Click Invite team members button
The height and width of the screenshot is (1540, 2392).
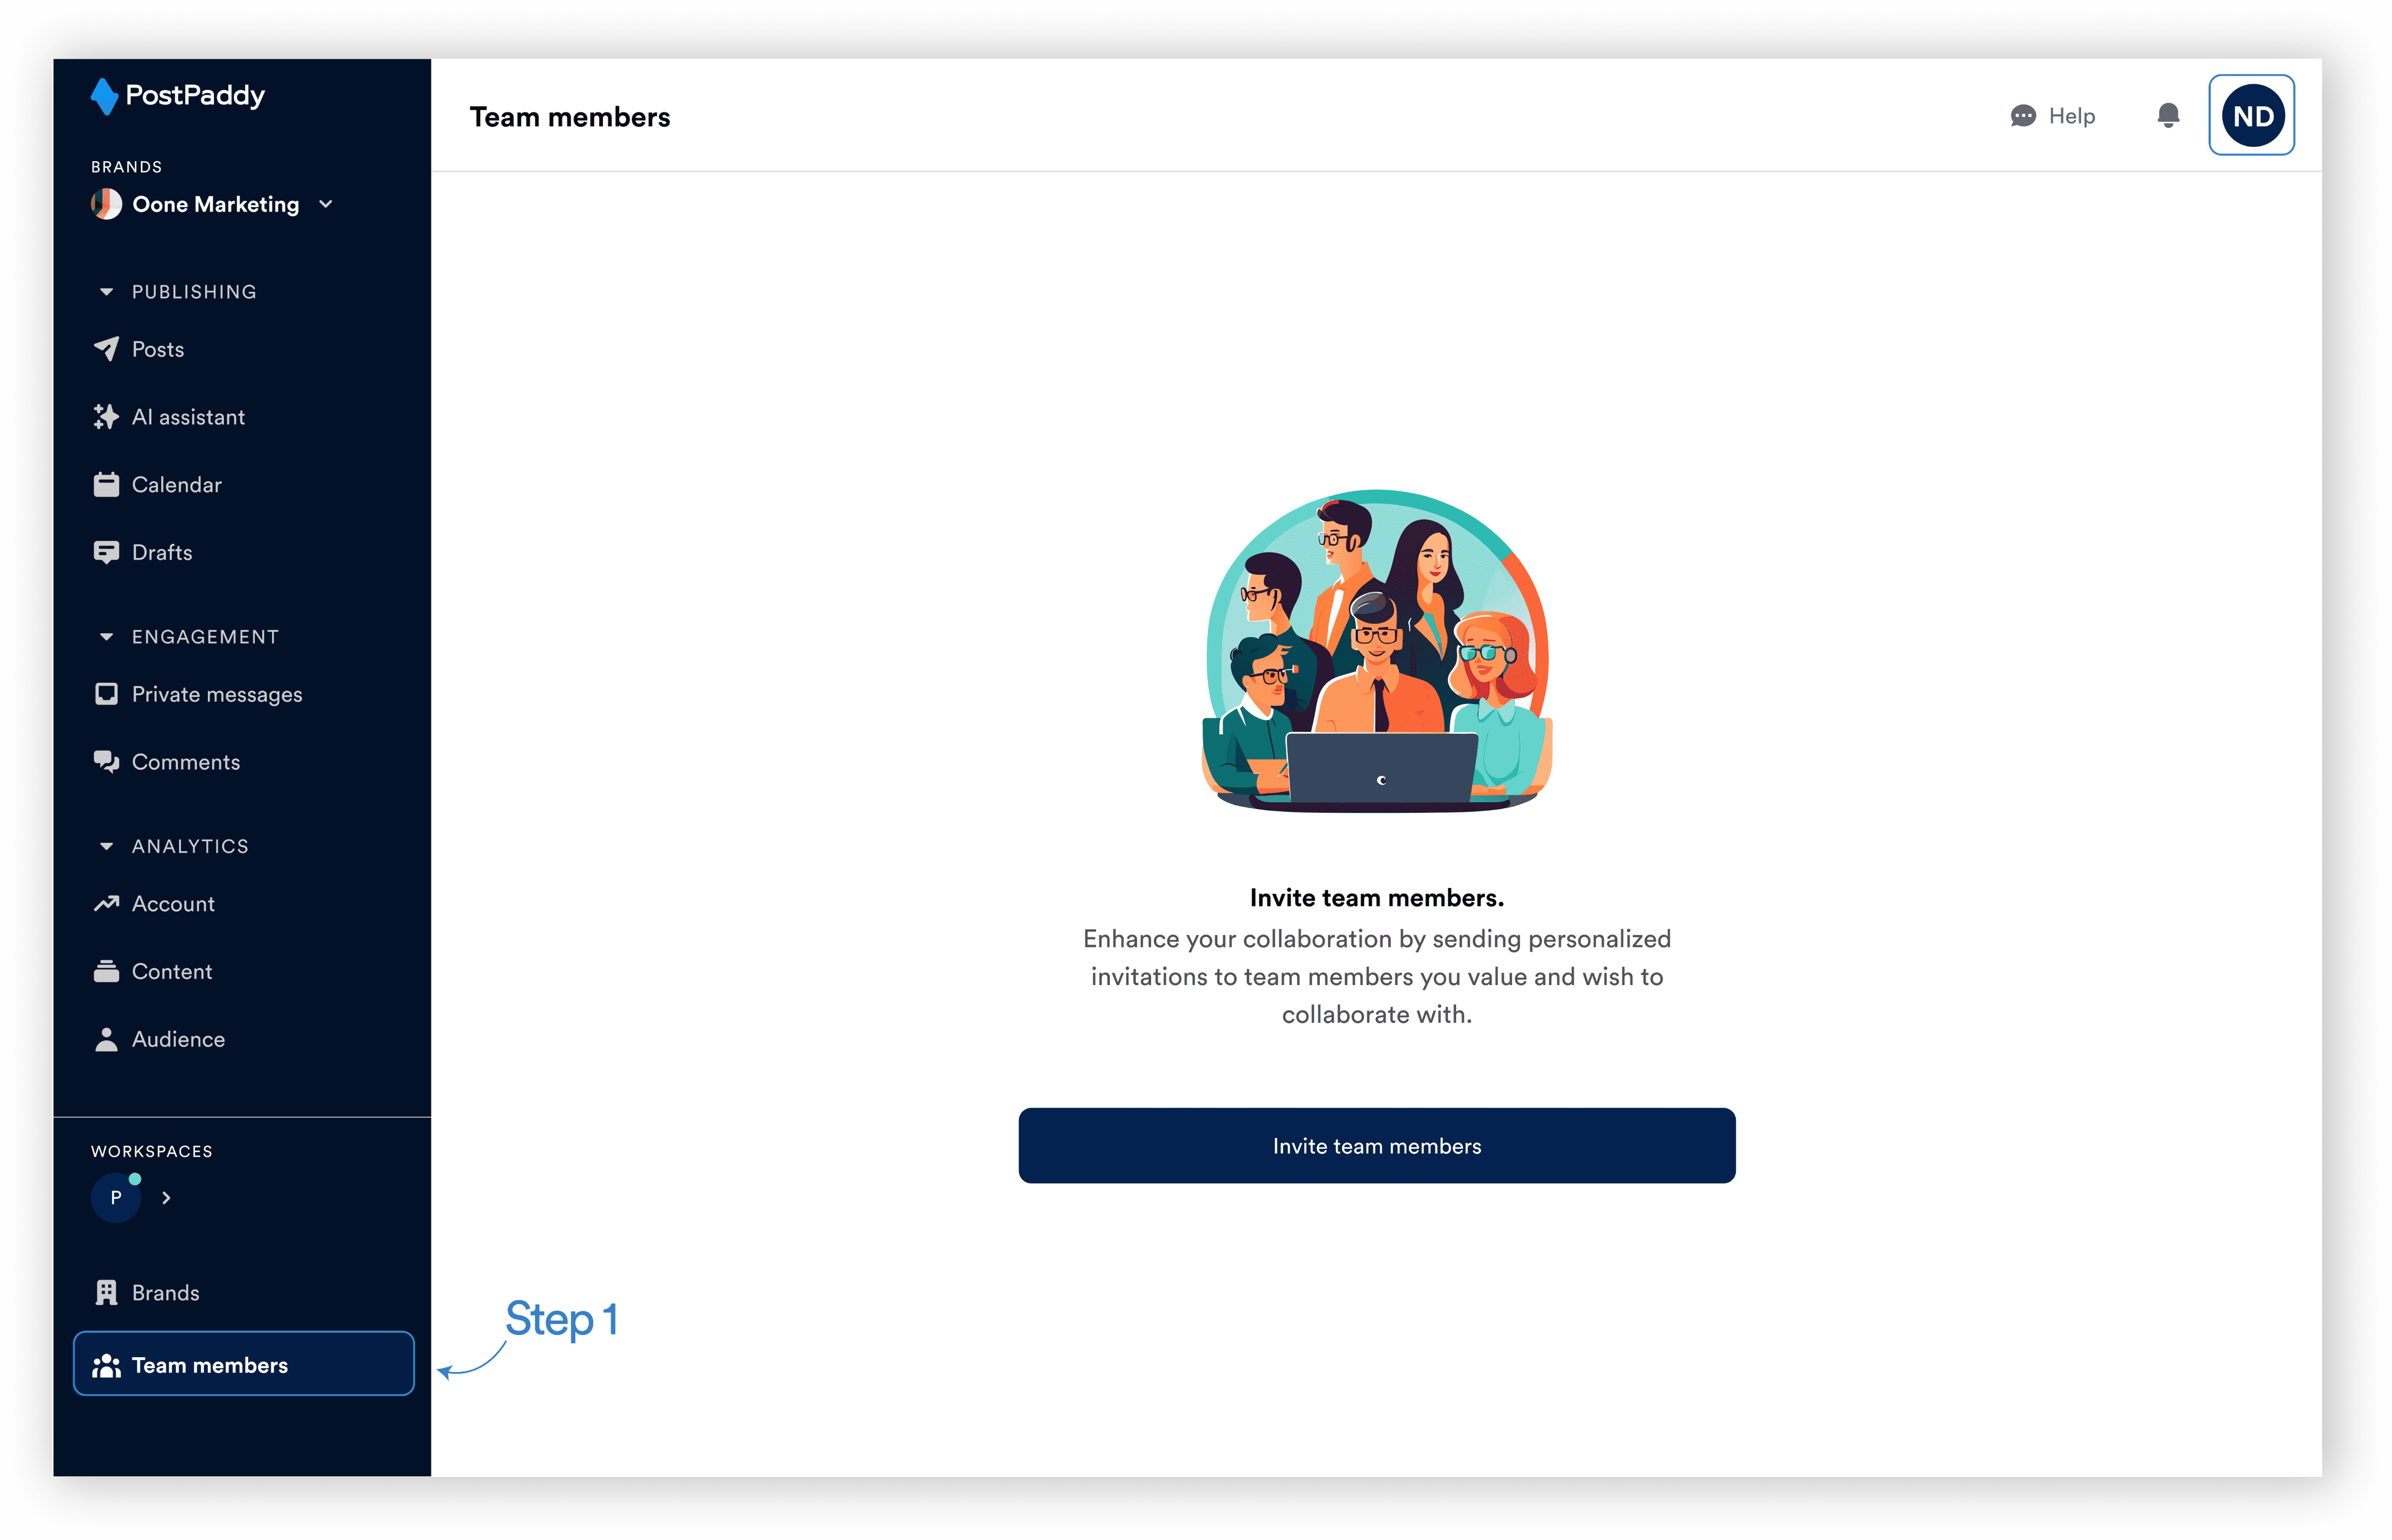1376,1145
